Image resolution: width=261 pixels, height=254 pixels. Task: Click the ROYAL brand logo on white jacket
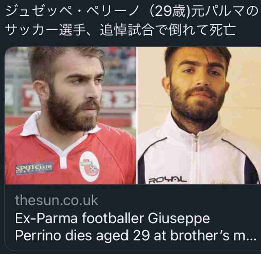(167, 180)
